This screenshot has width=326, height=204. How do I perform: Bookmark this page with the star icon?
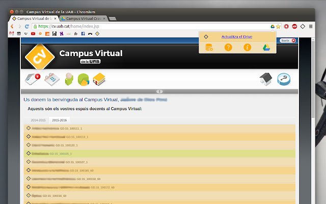point(278,27)
